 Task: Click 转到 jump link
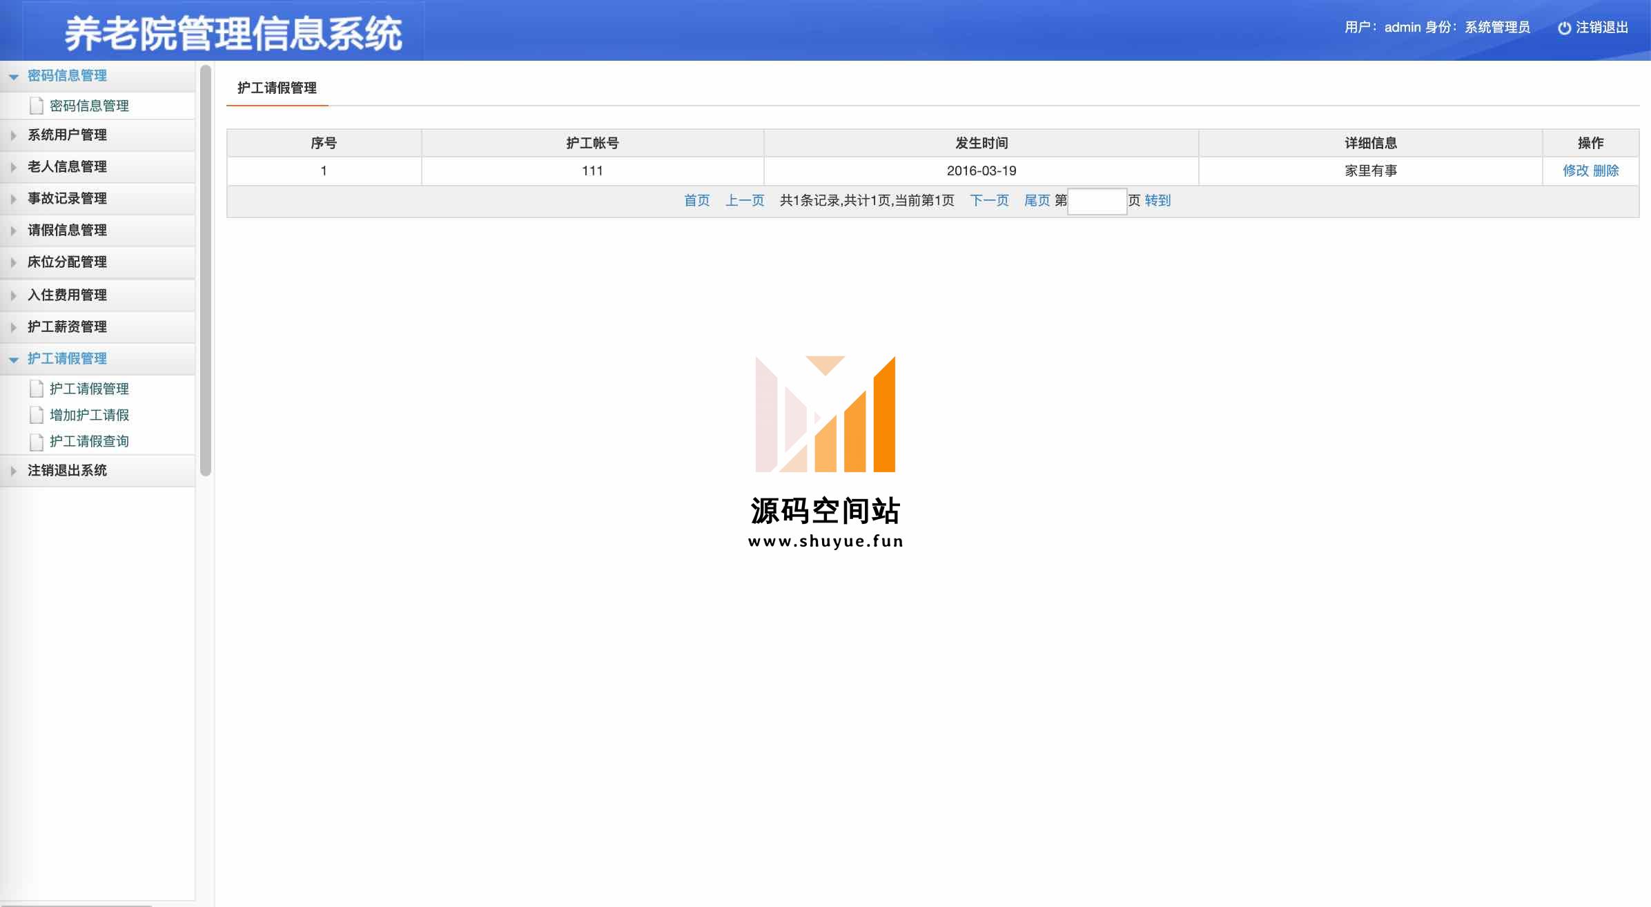point(1157,201)
